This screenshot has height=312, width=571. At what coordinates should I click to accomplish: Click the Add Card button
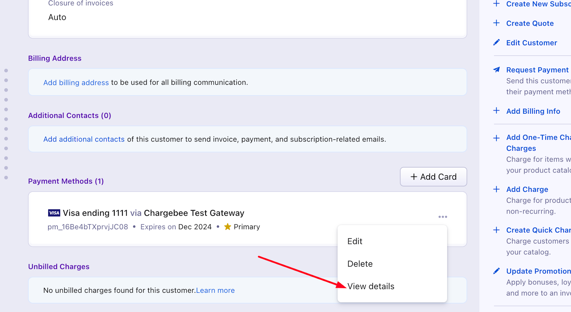pos(433,177)
